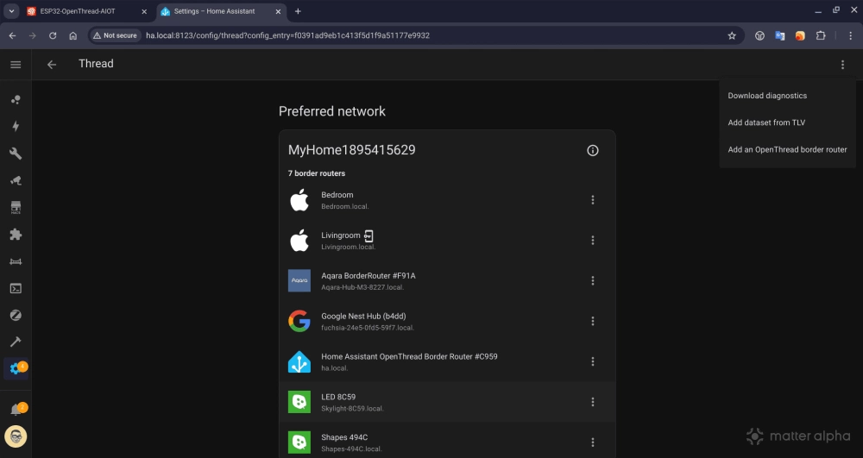Open options menu for Aqara BorderRouter #F91A

pos(592,280)
